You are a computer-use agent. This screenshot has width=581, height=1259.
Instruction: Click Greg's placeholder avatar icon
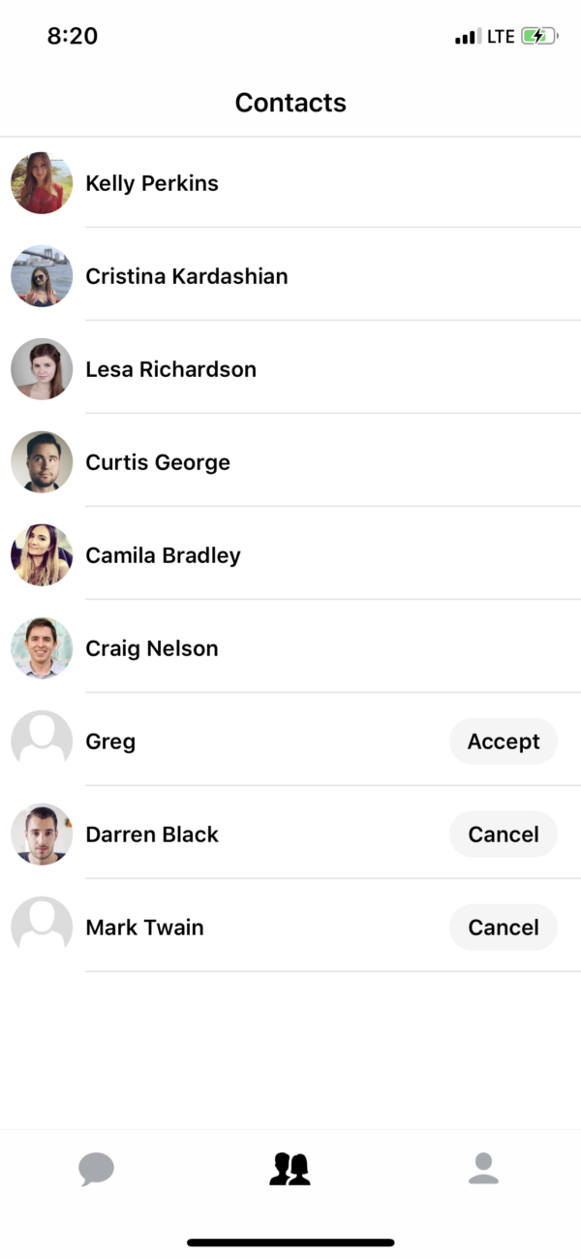42,740
